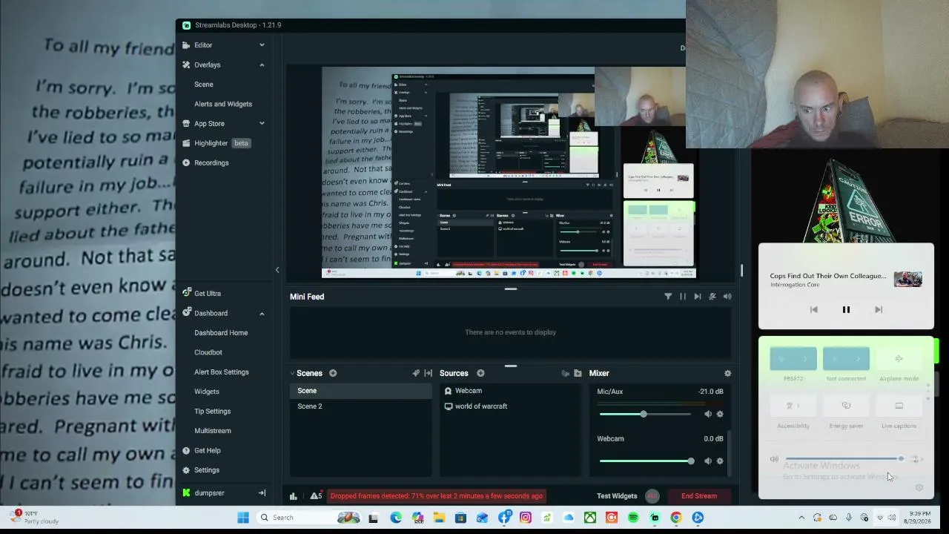Mute the Mic/Aux audio
949x534 pixels.
[x=708, y=414]
